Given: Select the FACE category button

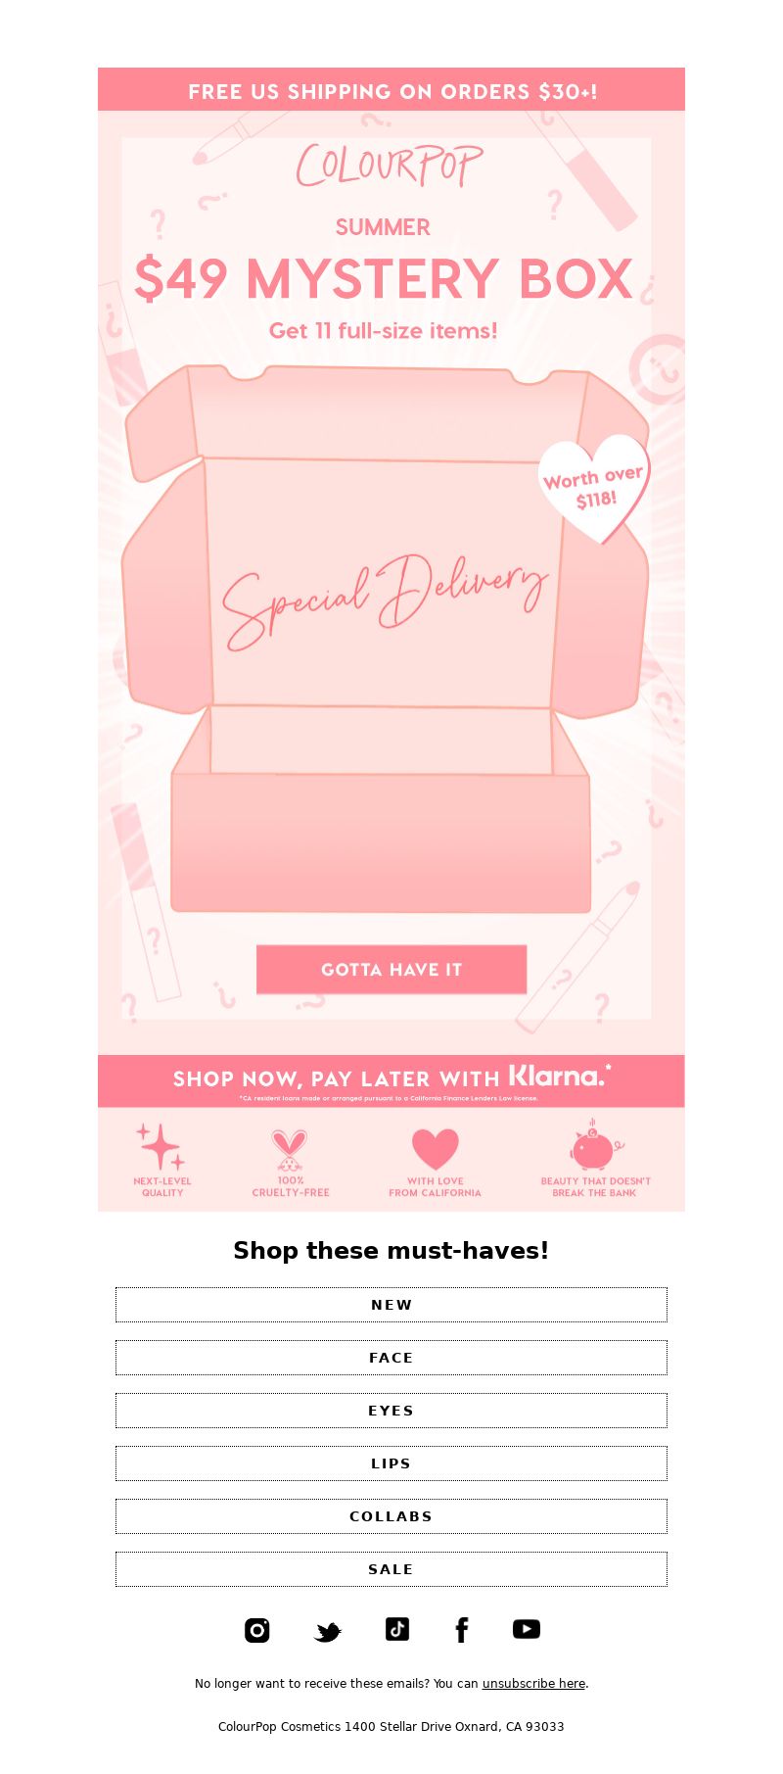Looking at the screenshot, I should (x=391, y=1358).
